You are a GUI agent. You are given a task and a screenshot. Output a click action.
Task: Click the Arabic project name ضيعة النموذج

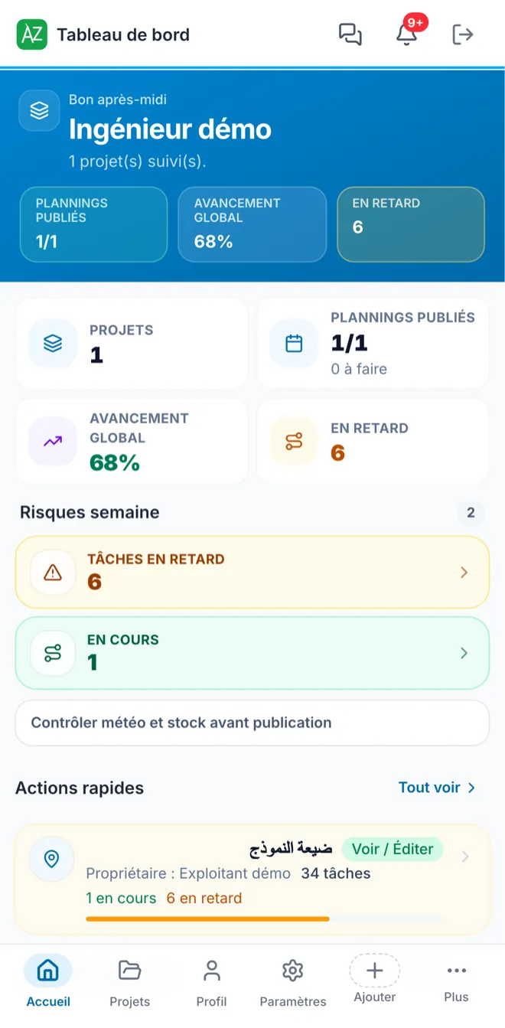[x=291, y=849]
